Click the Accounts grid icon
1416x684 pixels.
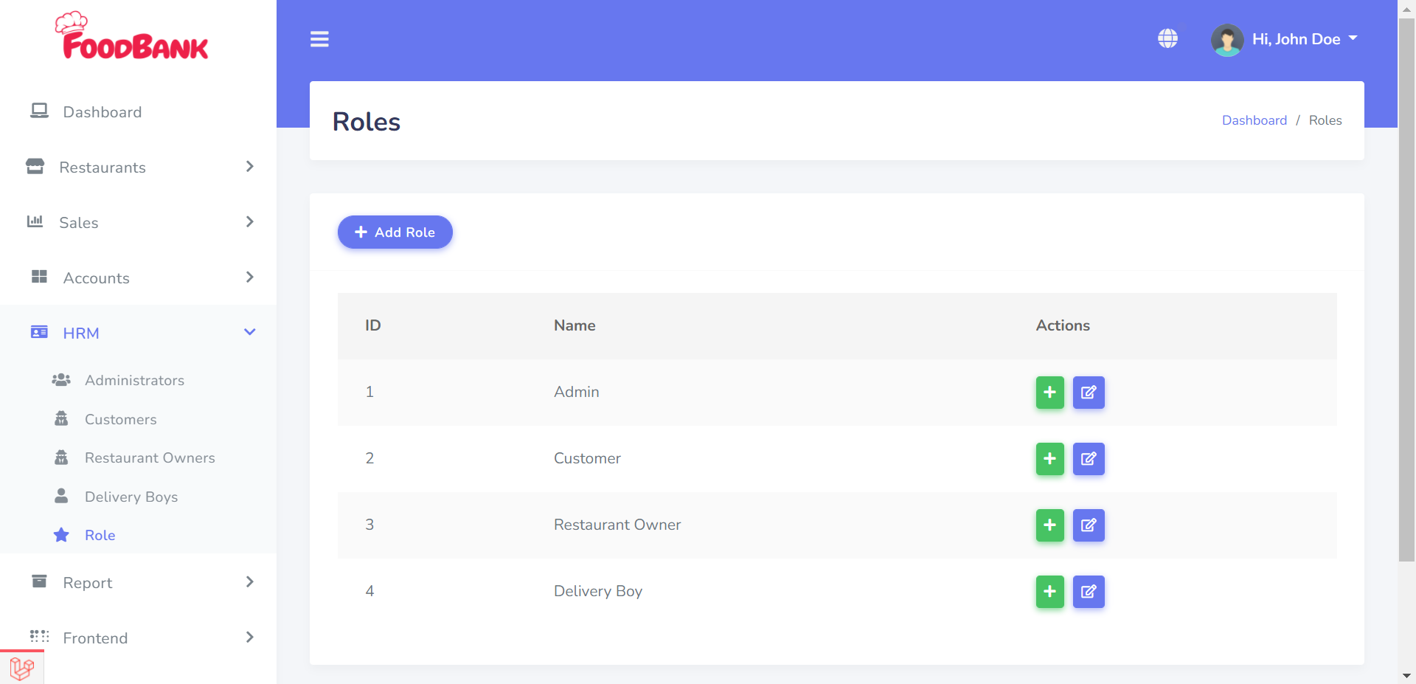coord(39,277)
